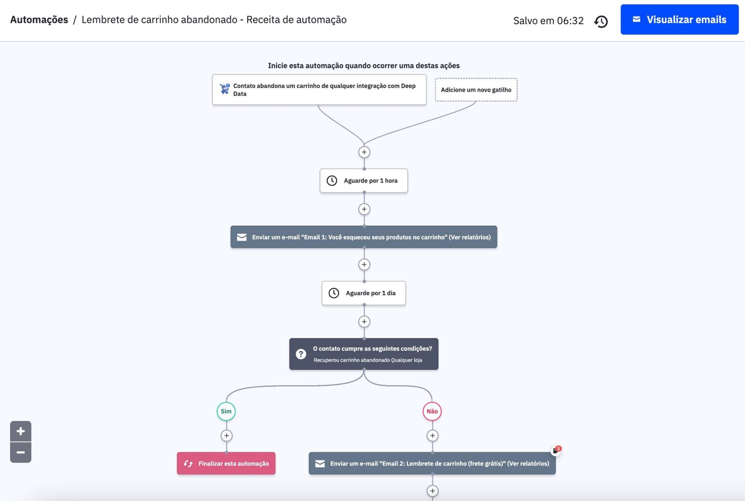Add step below the triggers
745x501 pixels.
pyautogui.click(x=364, y=152)
